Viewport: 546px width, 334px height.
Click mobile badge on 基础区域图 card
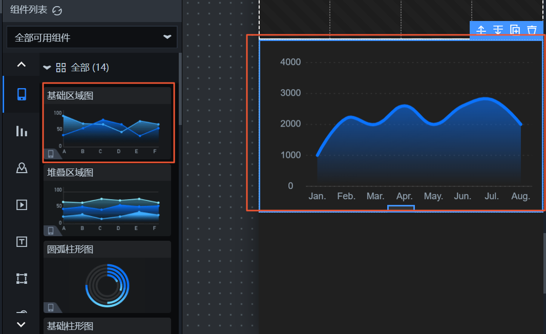tap(51, 154)
